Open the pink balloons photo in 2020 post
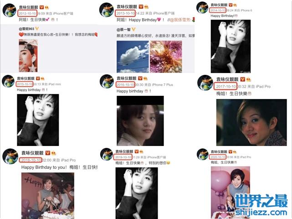 231,192
